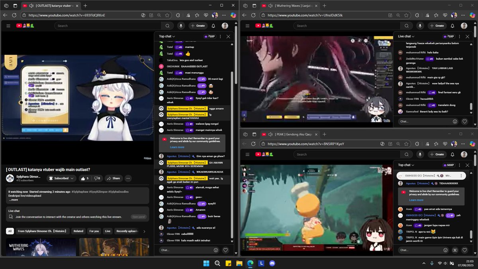The image size is (478, 269).
Task: Expand description with ...more link
Action: point(13,200)
